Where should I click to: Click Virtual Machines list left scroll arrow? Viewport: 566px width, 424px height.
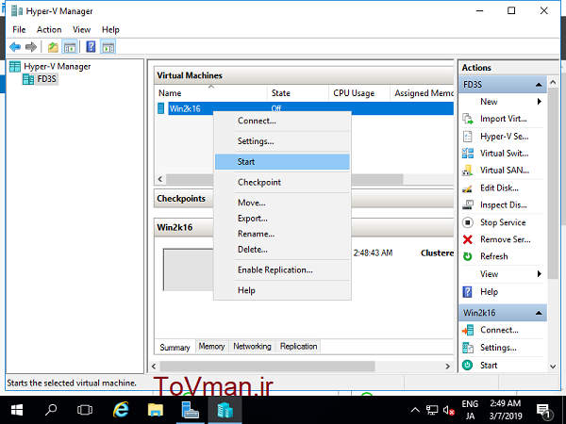click(160, 179)
